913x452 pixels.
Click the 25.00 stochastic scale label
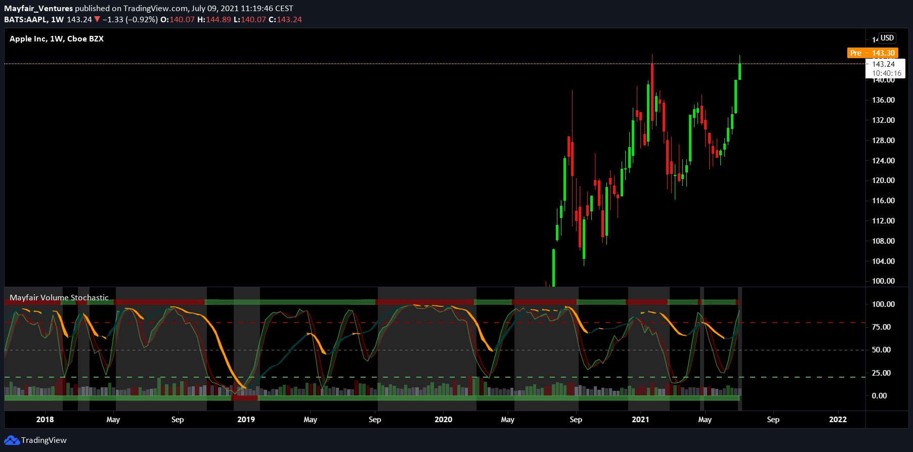882,373
